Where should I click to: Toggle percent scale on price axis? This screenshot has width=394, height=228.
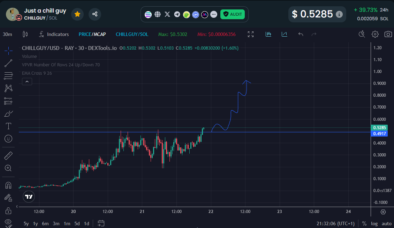point(364,223)
